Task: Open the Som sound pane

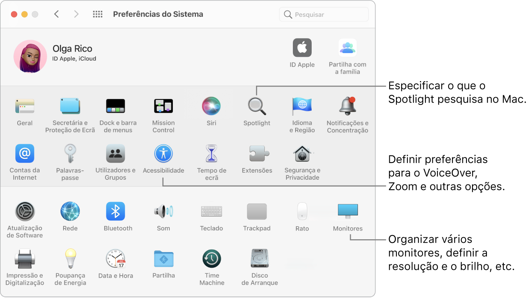Action: pos(163,211)
